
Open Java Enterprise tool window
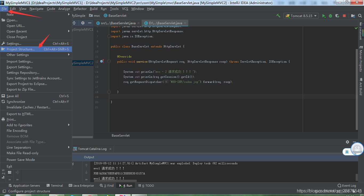(x=81, y=186)
